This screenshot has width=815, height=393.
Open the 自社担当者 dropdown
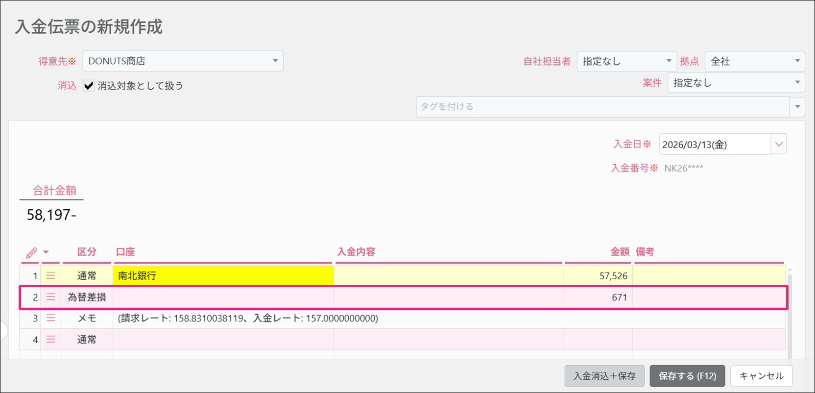coord(626,61)
